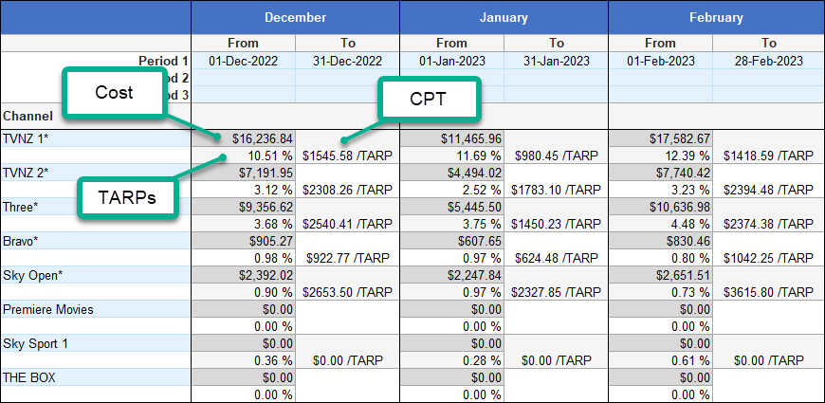Select the Three* channel row
This screenshot has height=403, width=825.
click(95, 207)
